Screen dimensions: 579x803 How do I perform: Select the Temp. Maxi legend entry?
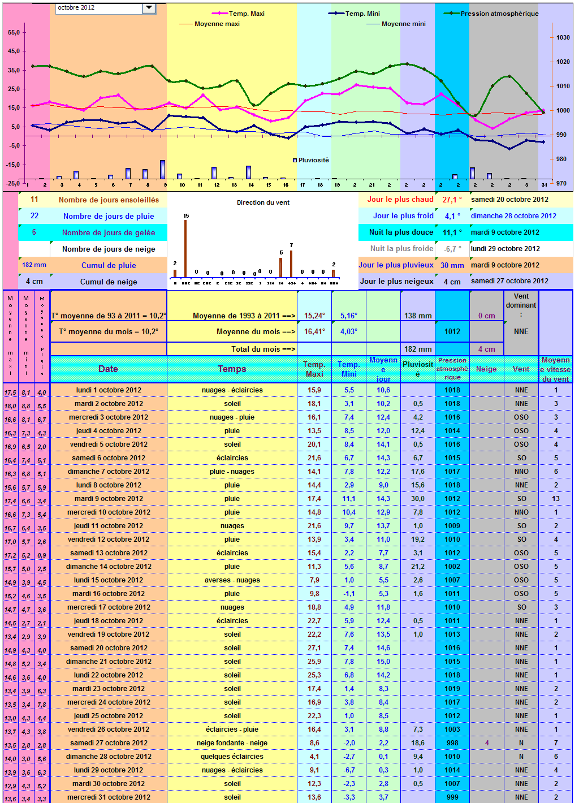tap(238, 14)
